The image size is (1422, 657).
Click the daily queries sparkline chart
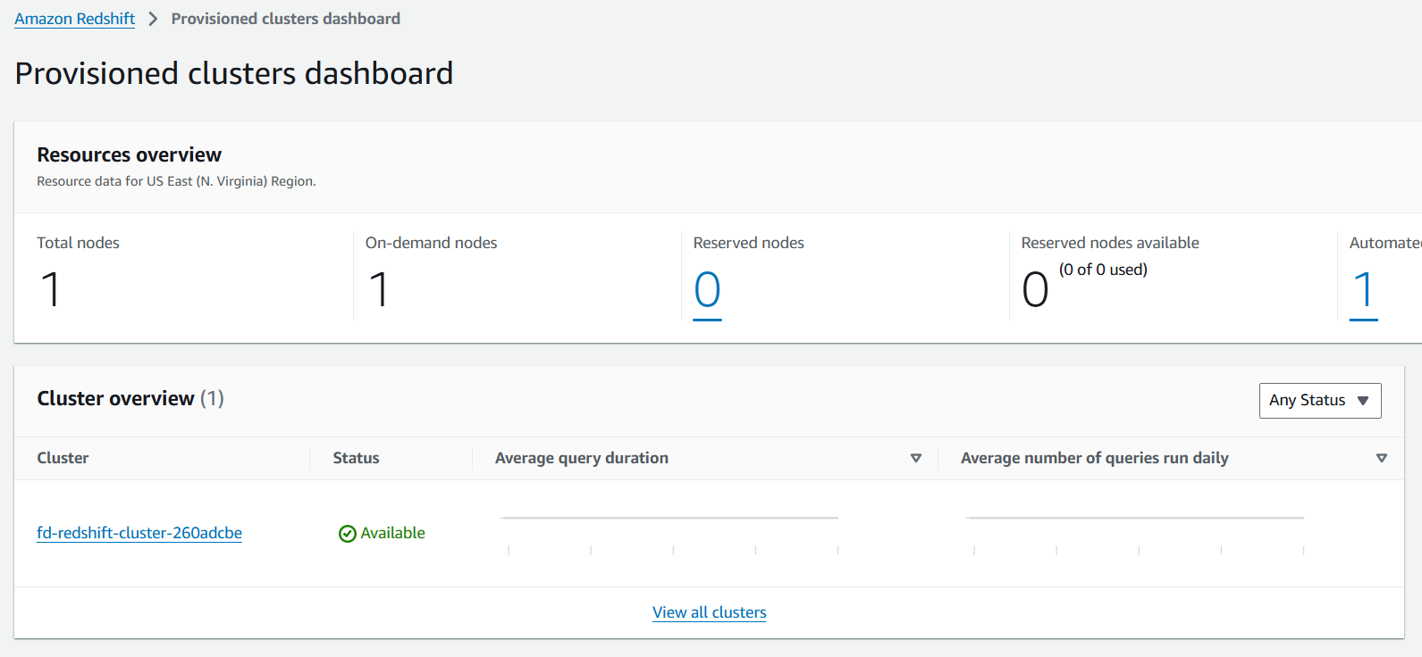(x=1135, y=532)
